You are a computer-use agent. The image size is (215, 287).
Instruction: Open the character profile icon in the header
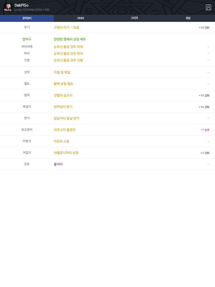pyautogui.click(x=208, y=7)
